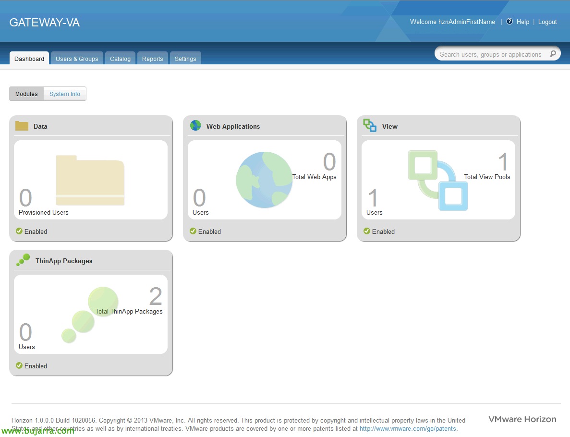
Task: Click the Data module title
Action: [x=40, y=126]
